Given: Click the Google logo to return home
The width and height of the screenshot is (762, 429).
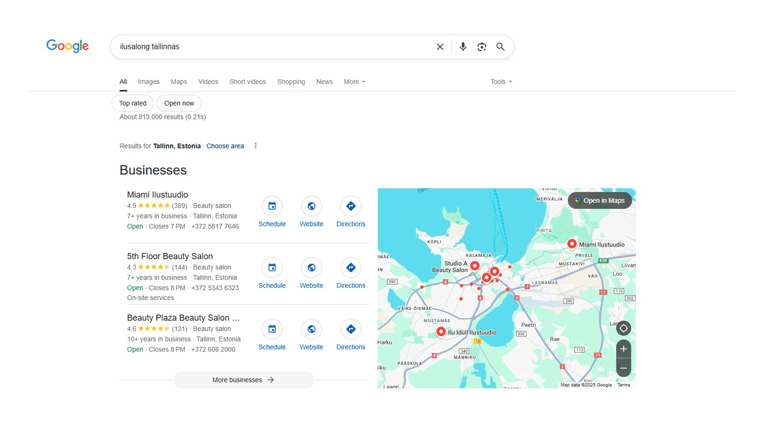Looking at the screenshot, I should click(x=67, y=46).
